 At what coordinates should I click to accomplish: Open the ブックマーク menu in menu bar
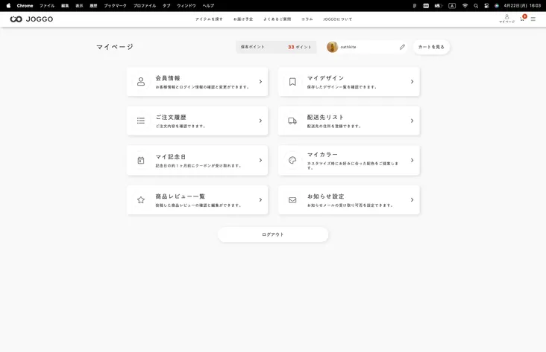tap(115, 5)
